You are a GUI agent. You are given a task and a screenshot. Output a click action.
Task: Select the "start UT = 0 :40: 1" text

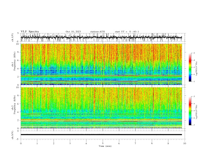click(127, 32)
